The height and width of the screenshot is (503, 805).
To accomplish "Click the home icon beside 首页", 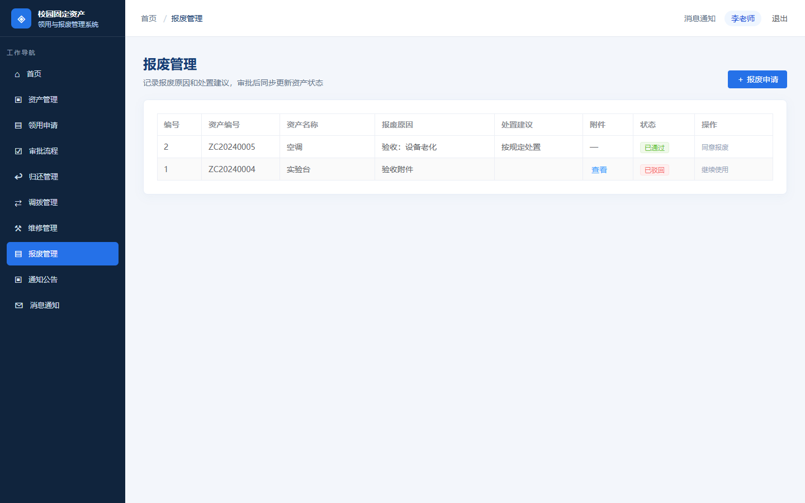I will (17, 74).
